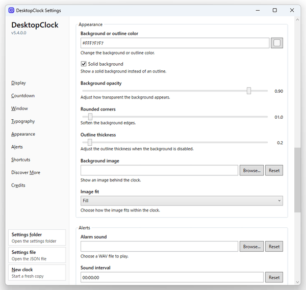Screen dimensions: 306x290
Task: Open the Window section
Action: [x=19, y=109]
